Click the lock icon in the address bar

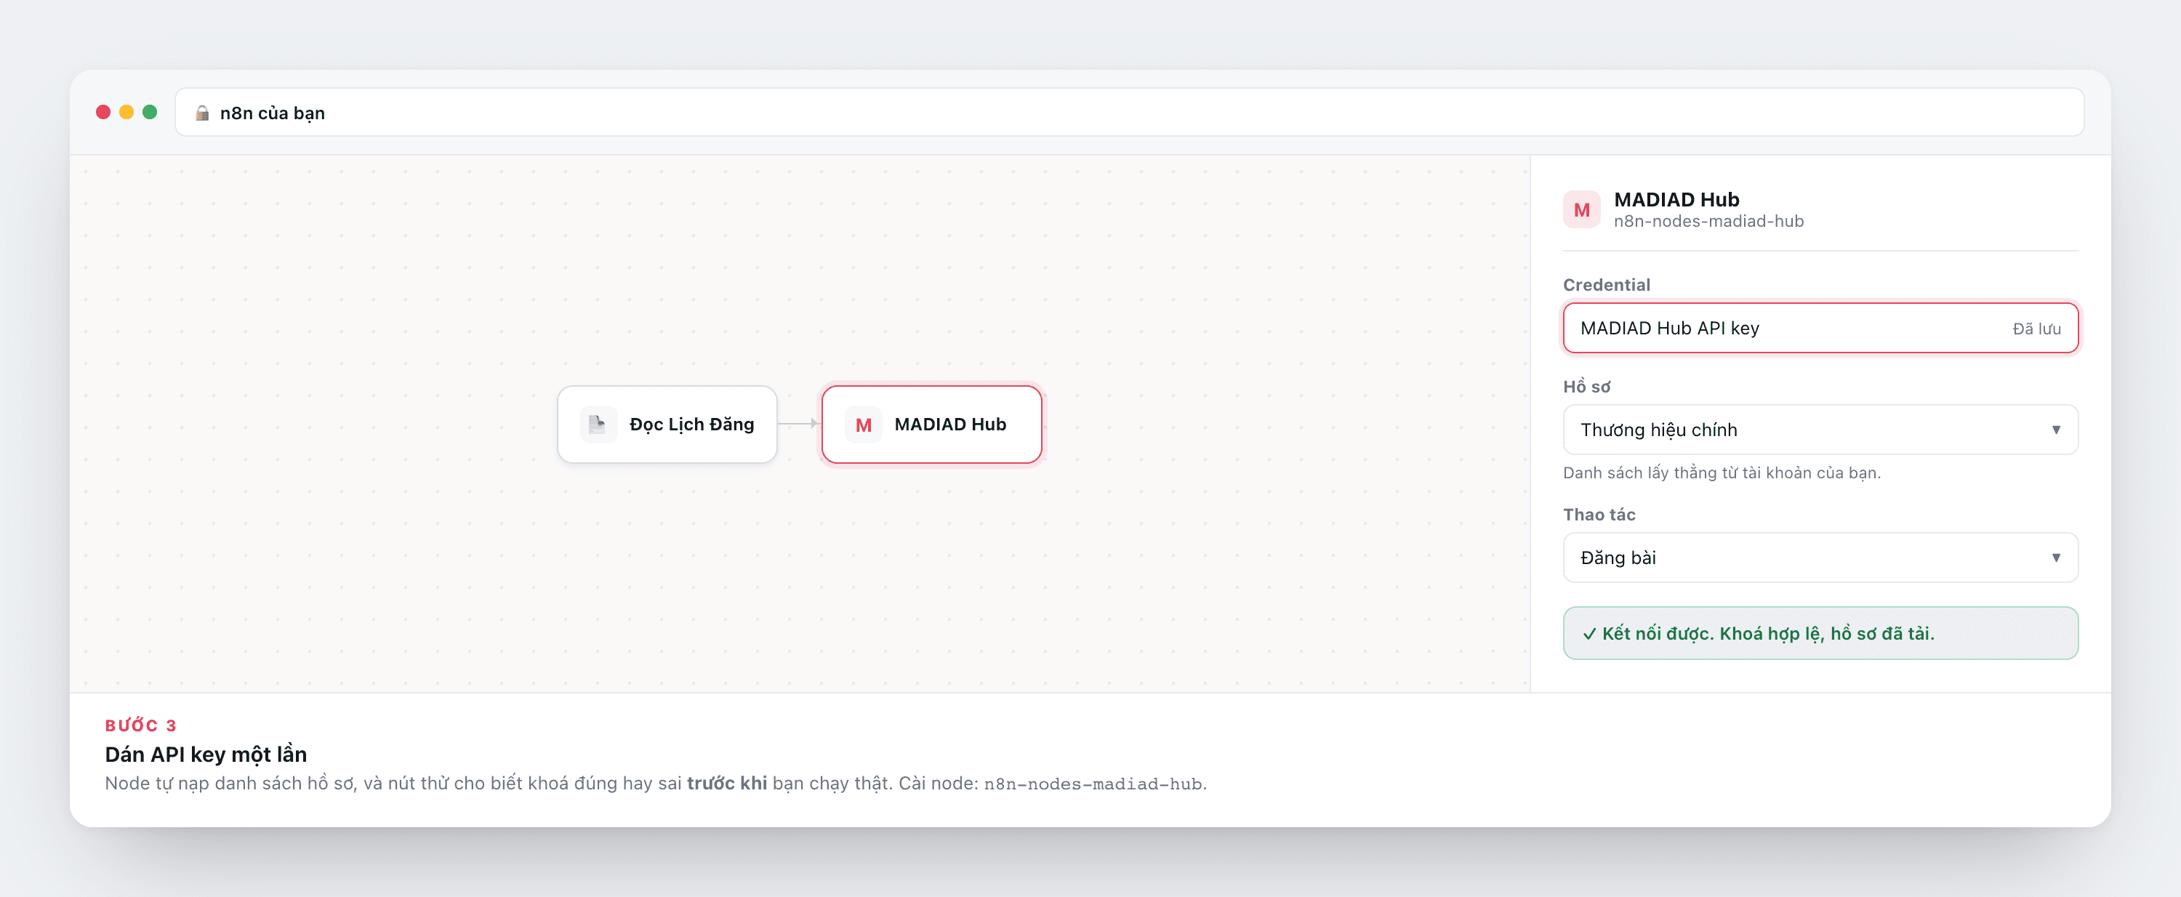click(x=202, y=113)
